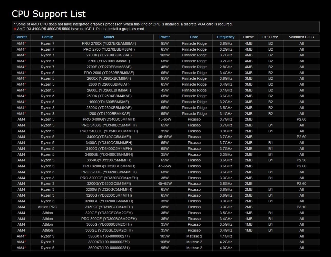Click the Core column header

click(x=194, y=37)
